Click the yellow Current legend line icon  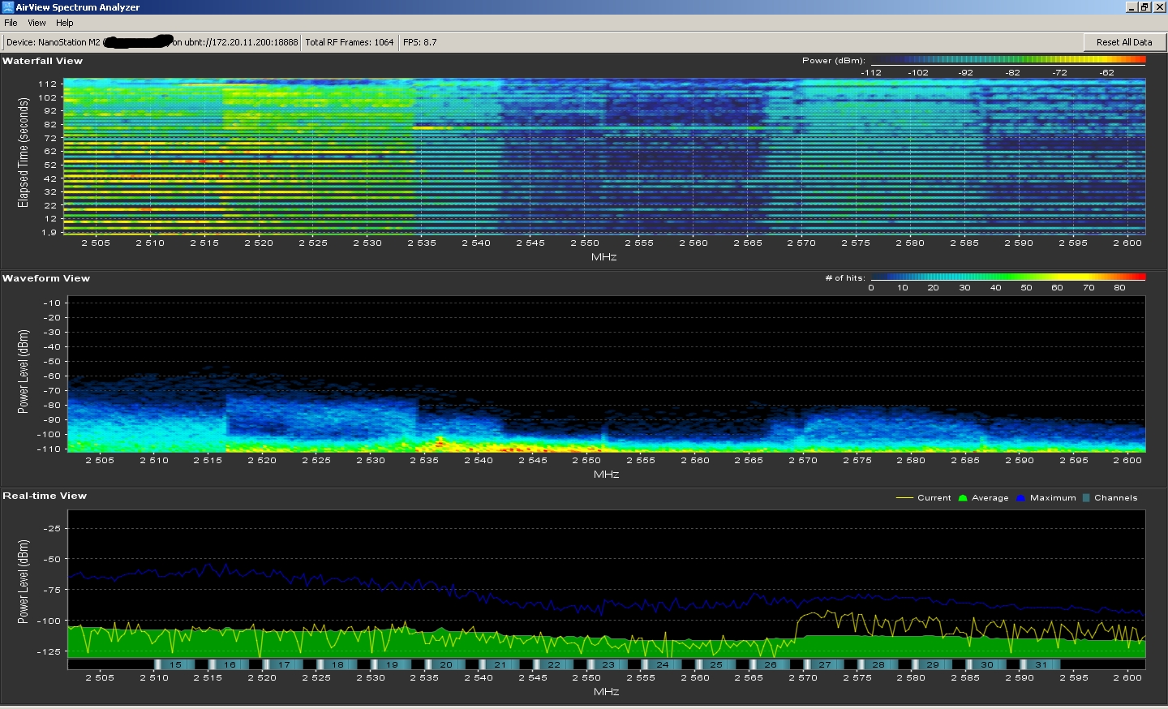coord(904,498)
